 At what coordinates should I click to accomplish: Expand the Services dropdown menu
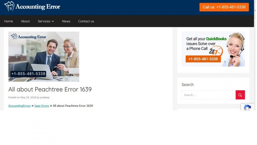[x=46, y=21]
